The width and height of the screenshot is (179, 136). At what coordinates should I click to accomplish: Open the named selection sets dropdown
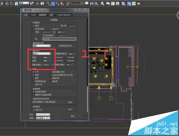[79, 3]
